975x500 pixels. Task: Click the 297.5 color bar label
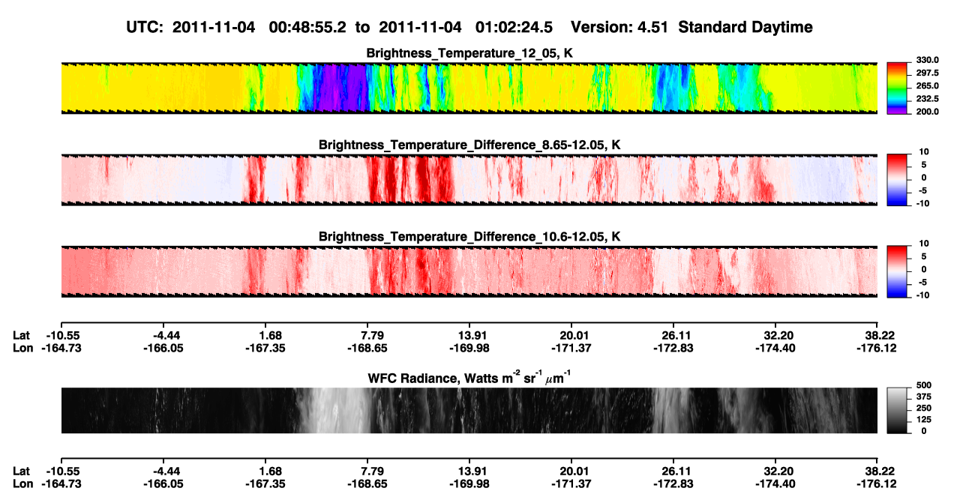coord(926,73)
